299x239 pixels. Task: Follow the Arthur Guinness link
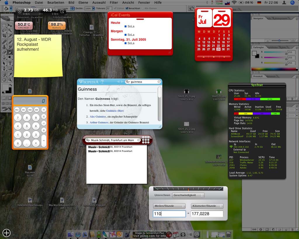[99, 122]
